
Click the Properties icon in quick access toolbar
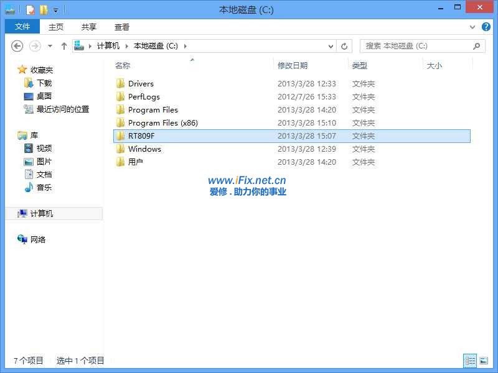[30, 10]
